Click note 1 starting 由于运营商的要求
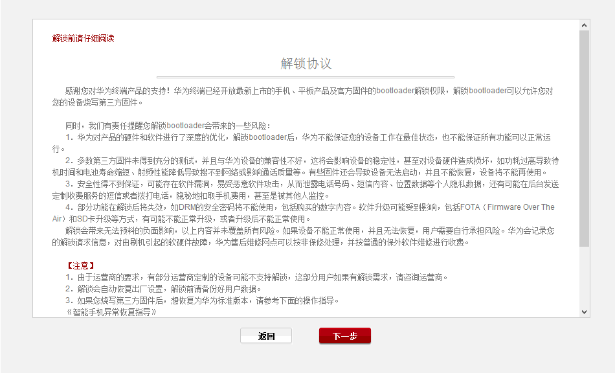 (x=256, y=278)
